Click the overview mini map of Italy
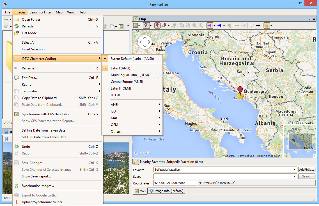 (300, 141)
